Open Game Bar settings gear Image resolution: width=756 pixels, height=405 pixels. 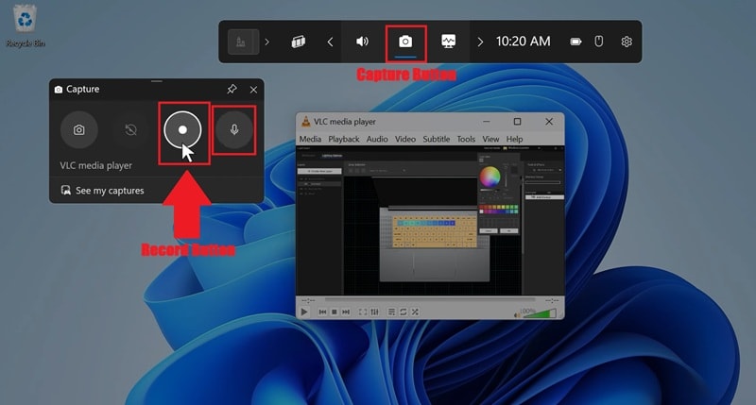tap(627, 42)
